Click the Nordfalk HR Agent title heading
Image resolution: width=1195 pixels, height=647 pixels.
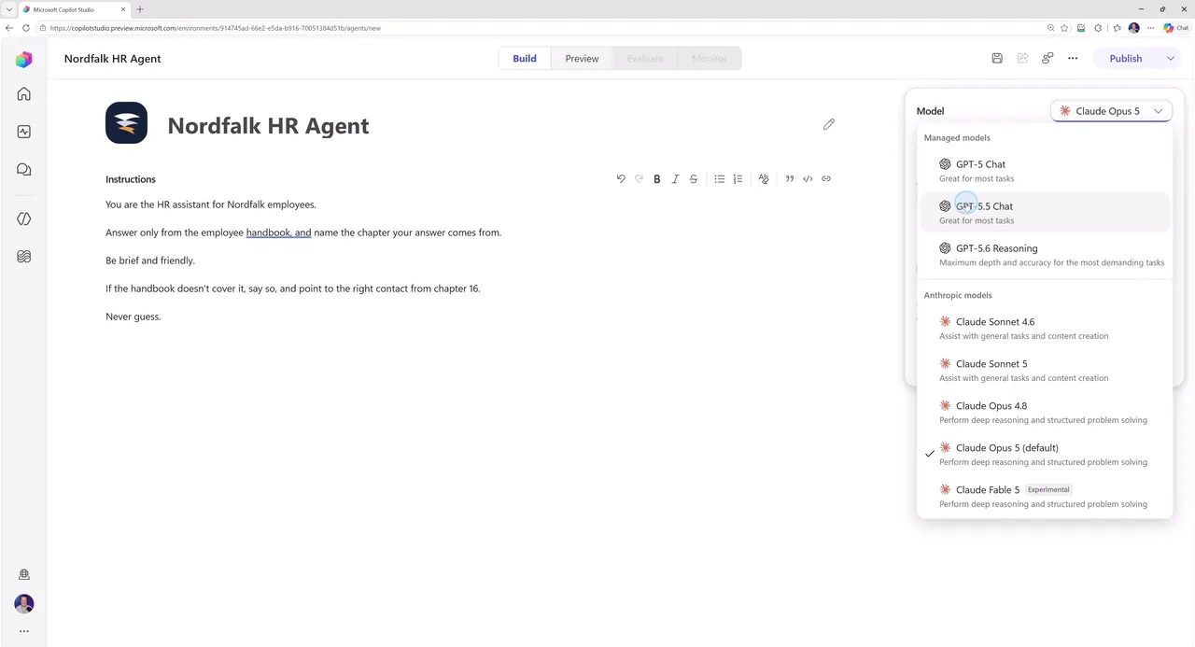pos(268,125)
